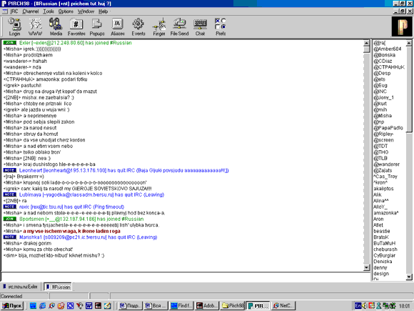The height and width of the screenshot is (311, 414).
Task: Click the WWW toolbar icon
Action: (x=35, y=27)
